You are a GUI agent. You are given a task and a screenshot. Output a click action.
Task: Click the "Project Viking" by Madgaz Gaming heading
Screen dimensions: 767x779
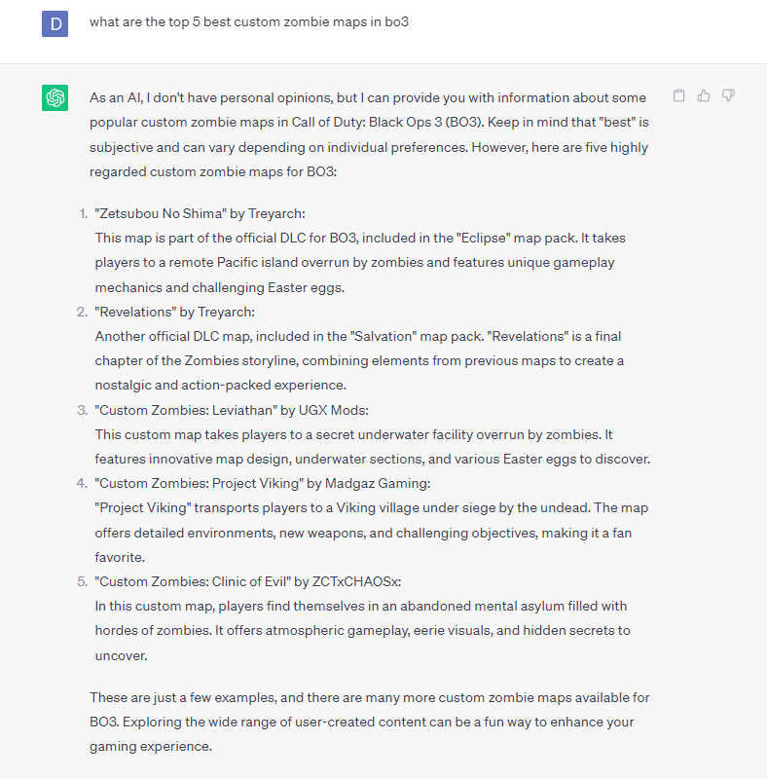pos(262,483)
